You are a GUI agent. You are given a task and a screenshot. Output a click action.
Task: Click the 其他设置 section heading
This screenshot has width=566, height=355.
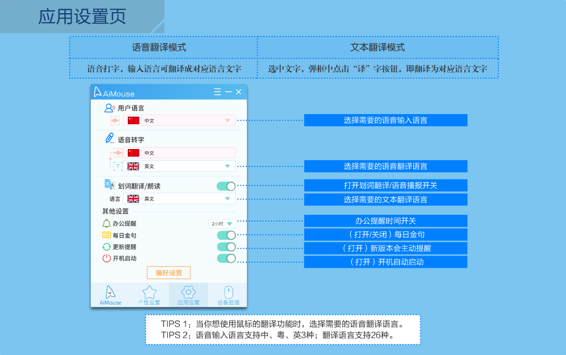tap(116, 211)
